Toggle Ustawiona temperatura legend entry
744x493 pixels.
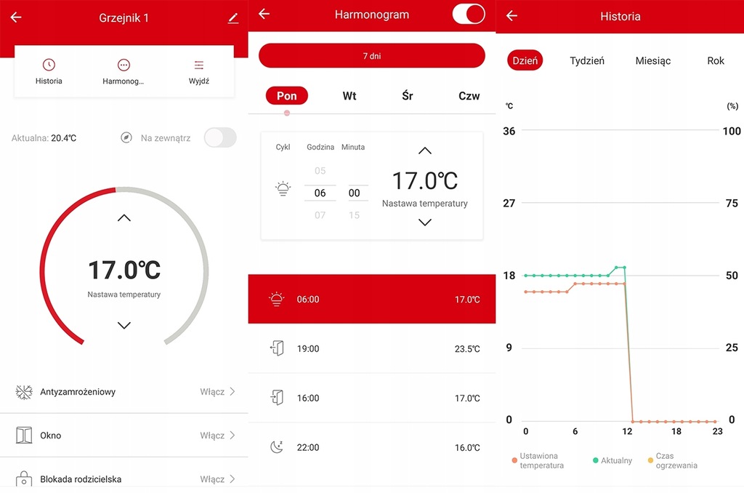[x=538, y=461]
